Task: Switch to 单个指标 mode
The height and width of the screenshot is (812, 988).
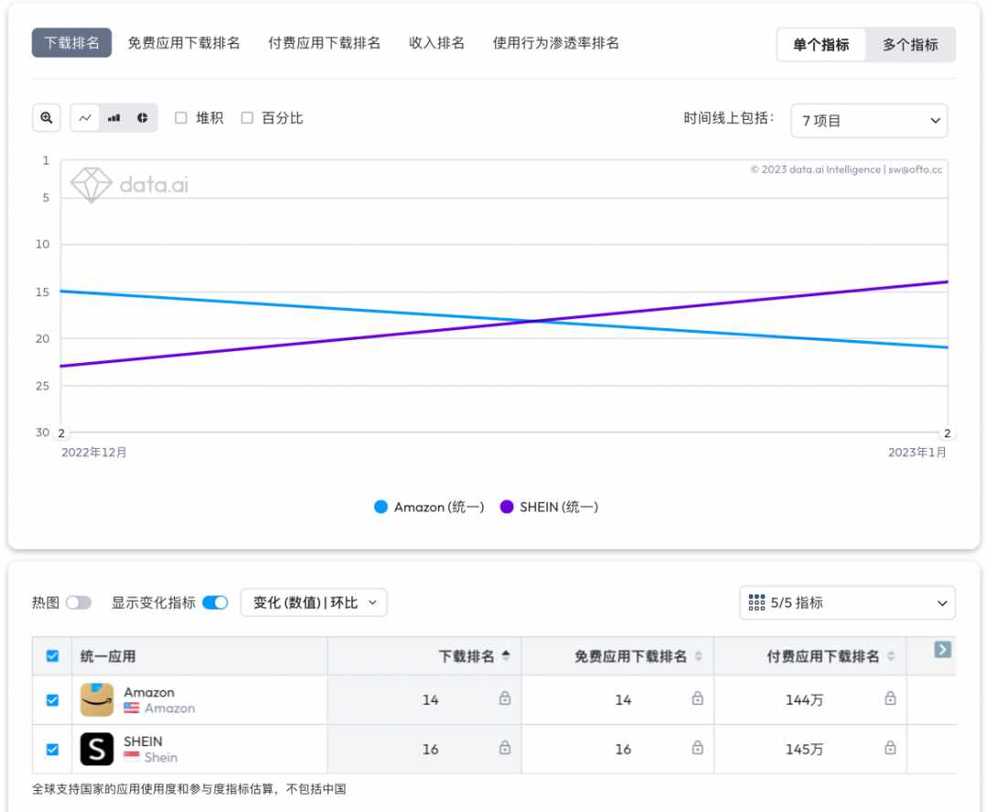Action: 821,45
